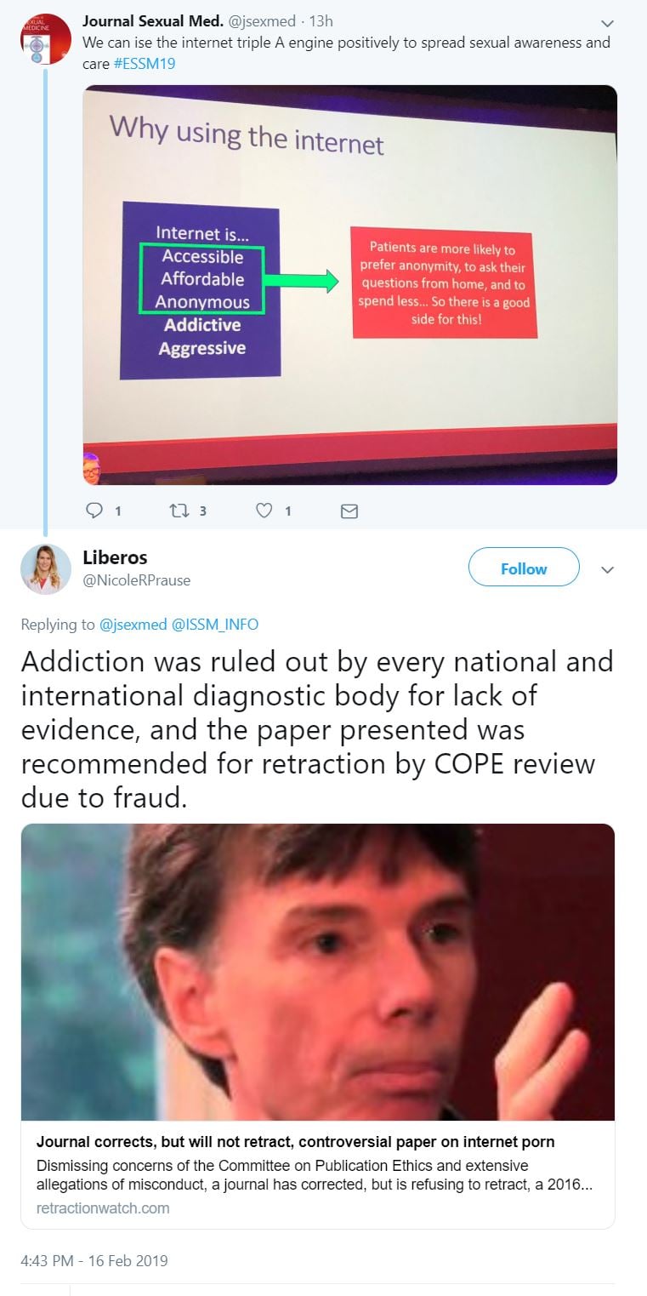647x1296 pixels.
Task: Expand options chevron beside Follow button
Action: [x=607, y=569]
